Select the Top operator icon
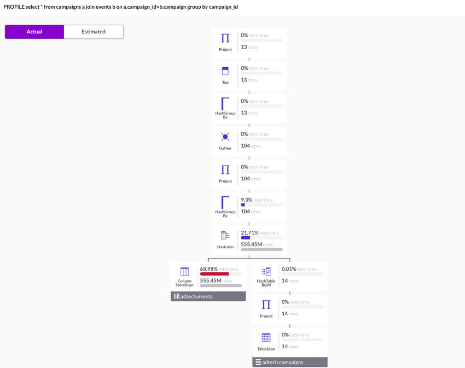 225,71
